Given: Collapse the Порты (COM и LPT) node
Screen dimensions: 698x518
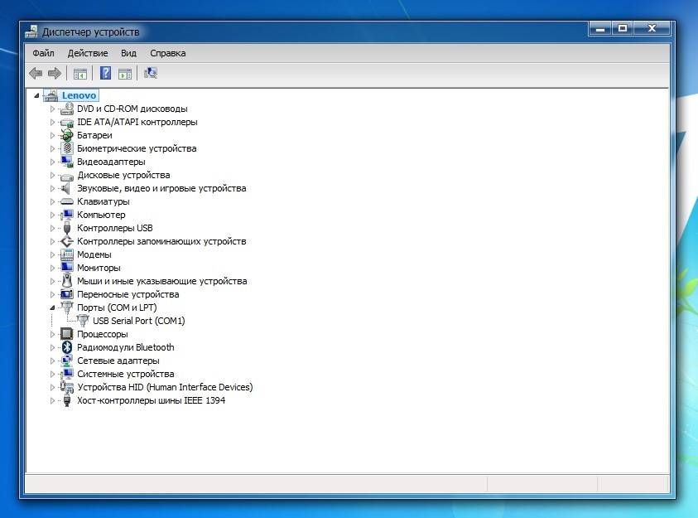Looking at the screenshot, I should click(x=52, y=307).
